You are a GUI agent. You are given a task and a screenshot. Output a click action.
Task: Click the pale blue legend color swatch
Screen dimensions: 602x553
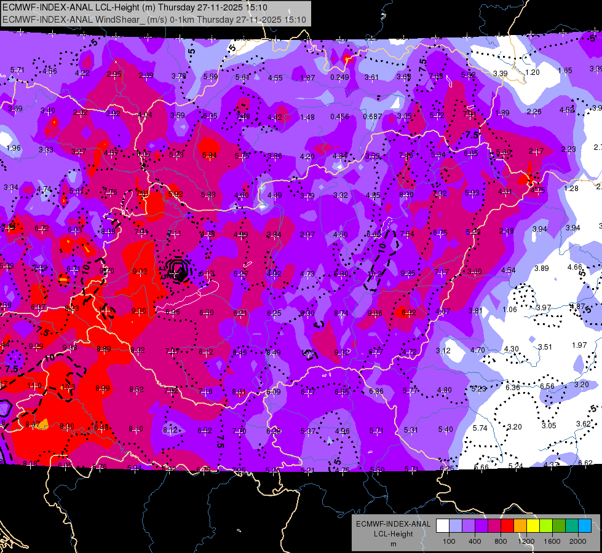[x=456, y=526]
